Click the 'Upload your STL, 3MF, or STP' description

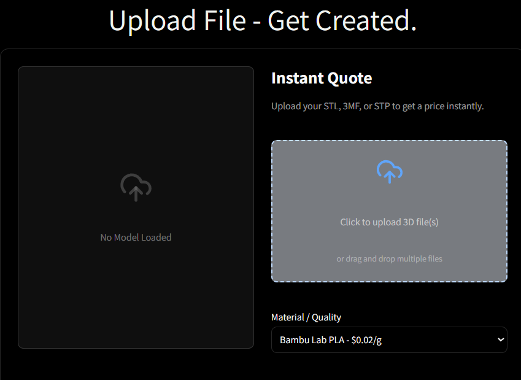pos(377,106)
